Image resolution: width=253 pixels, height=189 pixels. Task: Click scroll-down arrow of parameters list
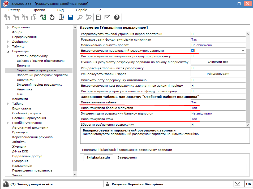[x=248, y=125]
